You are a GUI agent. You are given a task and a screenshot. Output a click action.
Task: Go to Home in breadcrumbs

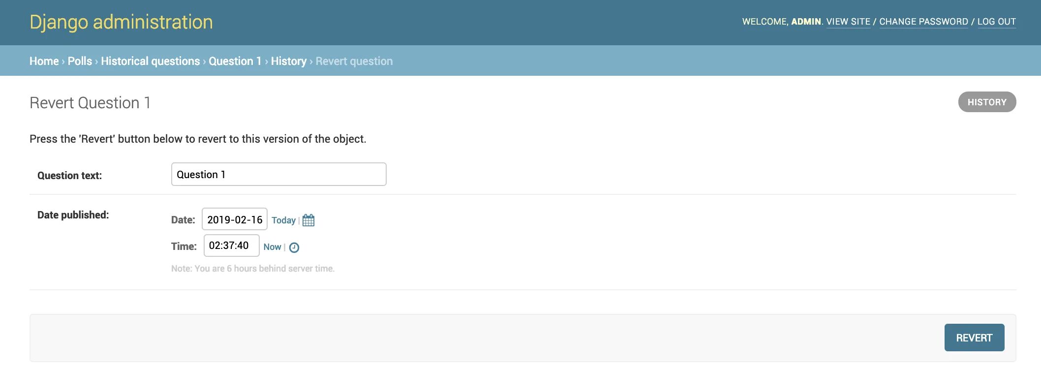coord(44,61)
